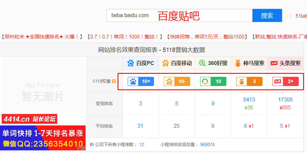Image resolution: width=307 pixels, height=153 pixels.
Task: Click the 头条 weight badge 2+
Action: pyautogui.click(x=286, y=81)
